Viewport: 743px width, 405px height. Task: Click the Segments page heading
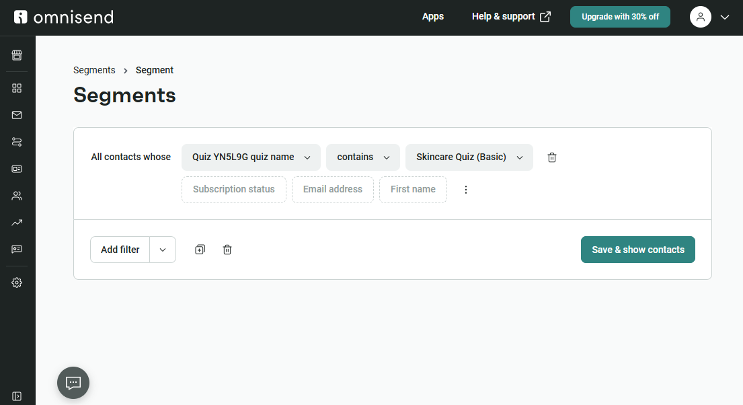124,96
